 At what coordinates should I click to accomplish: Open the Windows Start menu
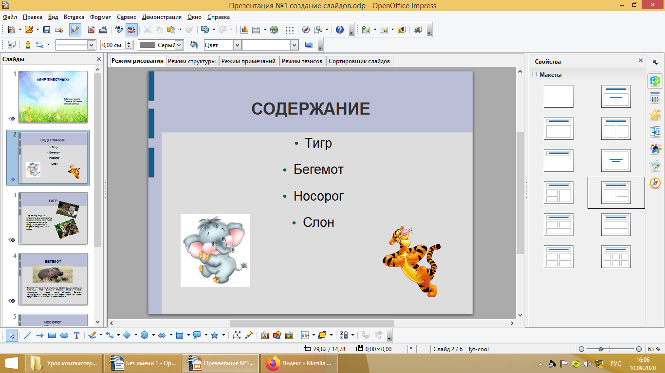(x=12, y=363)
